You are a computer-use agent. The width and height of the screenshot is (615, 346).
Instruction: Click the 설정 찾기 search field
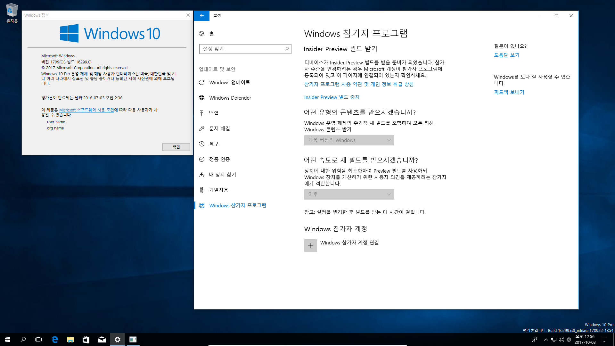[245, 49]
